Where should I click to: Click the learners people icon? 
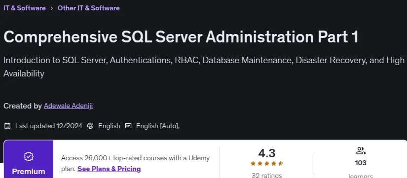pyautogui.click(x=361, y=151)
